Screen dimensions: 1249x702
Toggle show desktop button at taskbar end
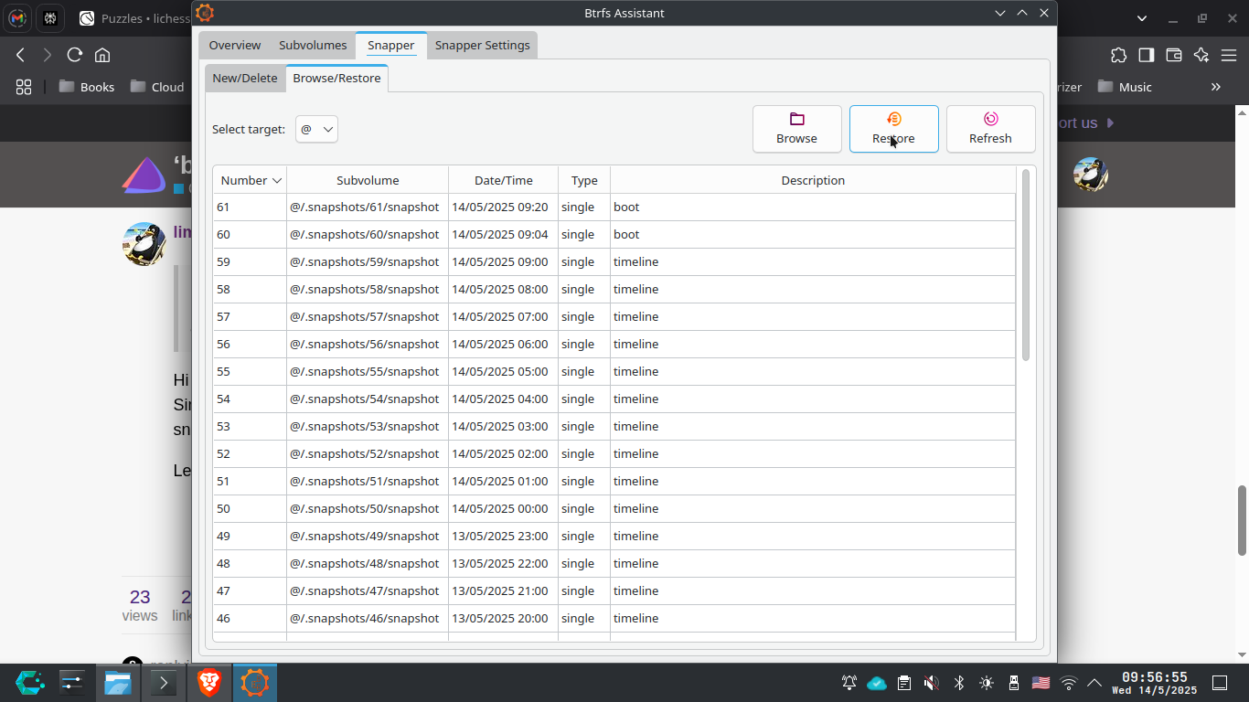tap(1219, 683)
